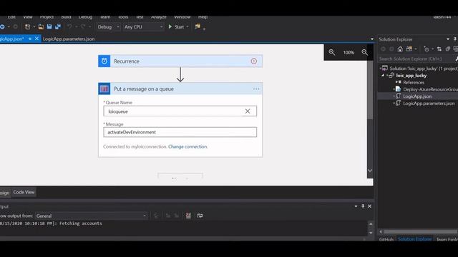This screenshot has height=257, width=458.
Task: Pin the Output window with auto-hide icon
Action: pos(363,206)
